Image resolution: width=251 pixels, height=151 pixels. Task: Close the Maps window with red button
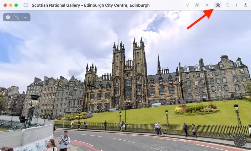click(5, 5)
